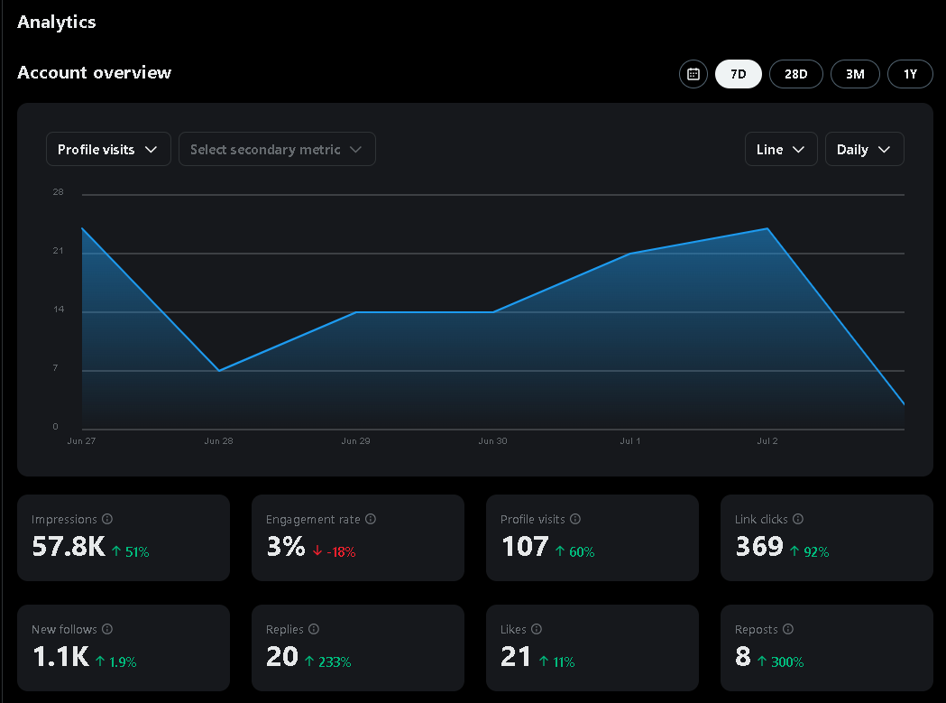Open the Line chart type dropdown
Image resolution: width=946 pixels, height=703 pixels.
click(781, 148)
